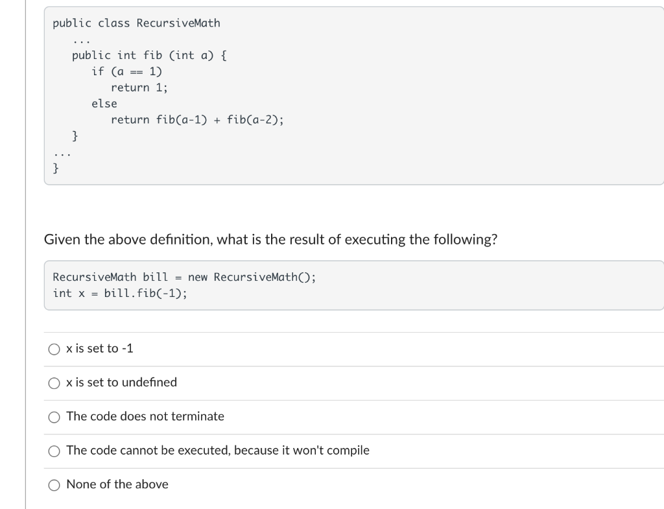Click the "RecursiveMath bill = new RecursiveMath();" line
Viewport: 664px width, 509px height.
pos(184,277)
